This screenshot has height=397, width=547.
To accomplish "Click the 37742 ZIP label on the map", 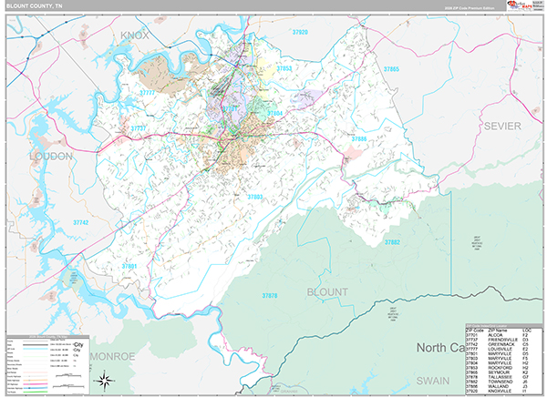I will pyautogui.click(x=80, y=222).
